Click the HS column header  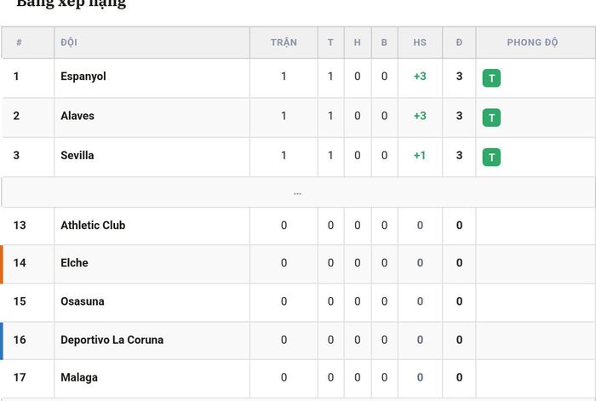(420, 43)
